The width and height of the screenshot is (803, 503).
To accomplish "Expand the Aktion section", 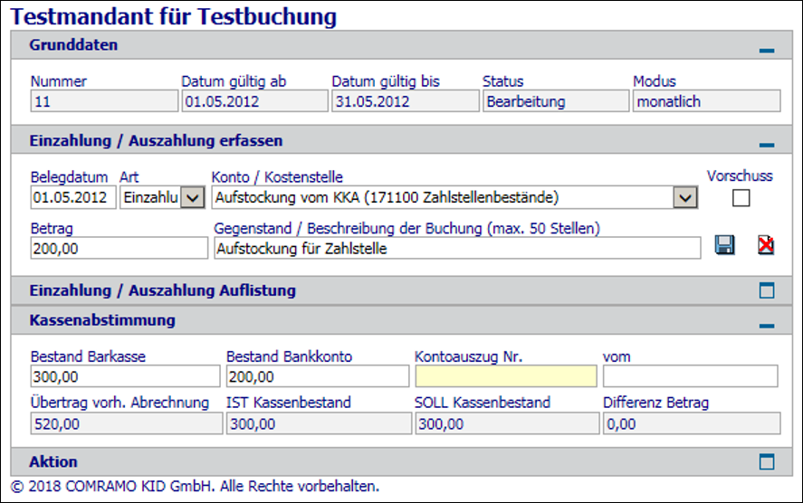I will pyautogui.click(x=767, y=461).
